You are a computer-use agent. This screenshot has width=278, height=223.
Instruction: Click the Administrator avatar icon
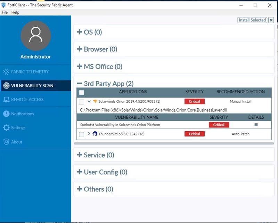click(36, 36)
